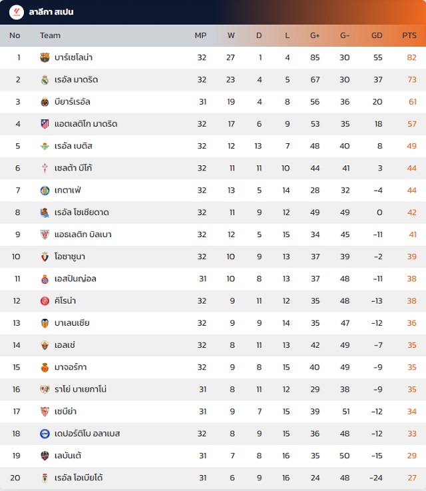Click the ลาลีกา สเปน league title
Image resolution: width=426 pixels, height=491 pixels.
coord(51,12)
